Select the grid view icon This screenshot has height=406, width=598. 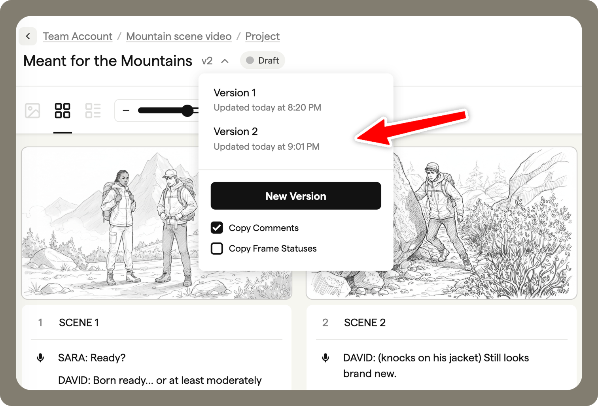pos(62,111)
